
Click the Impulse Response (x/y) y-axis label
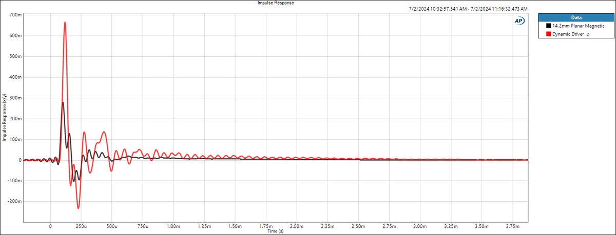click(4, 118)
